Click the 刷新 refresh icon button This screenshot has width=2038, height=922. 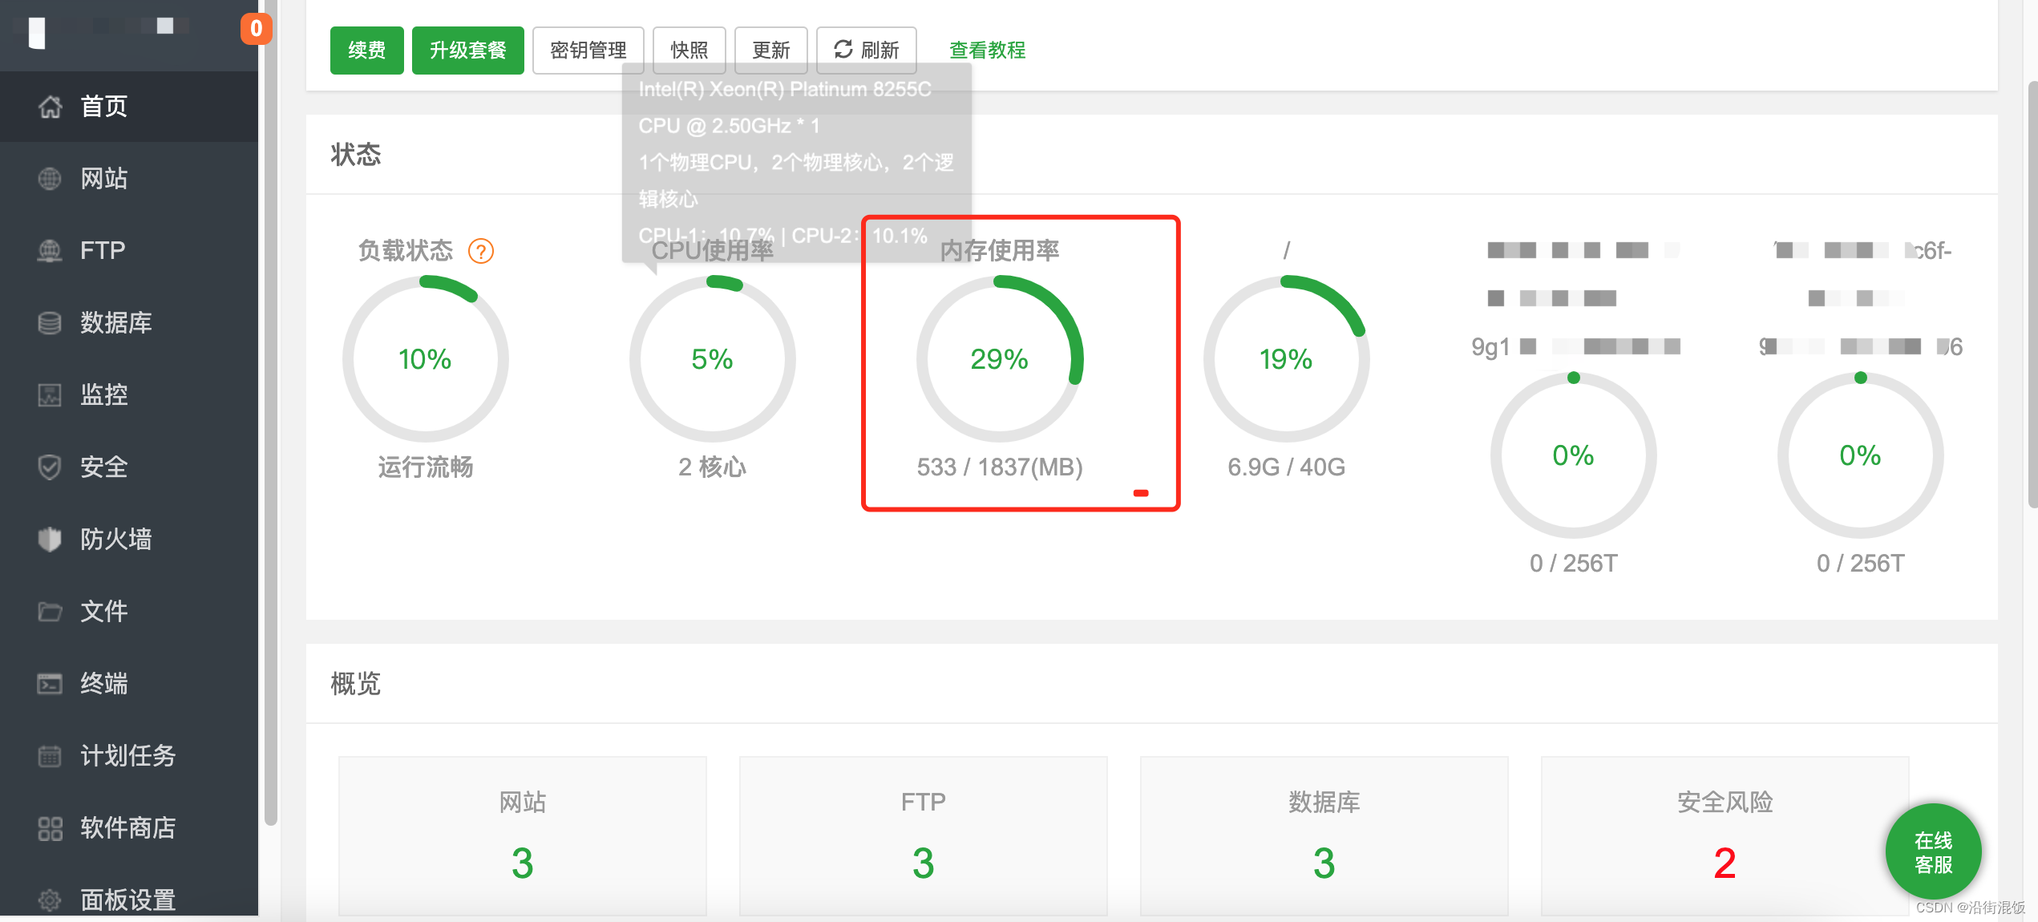click(866, 50)
